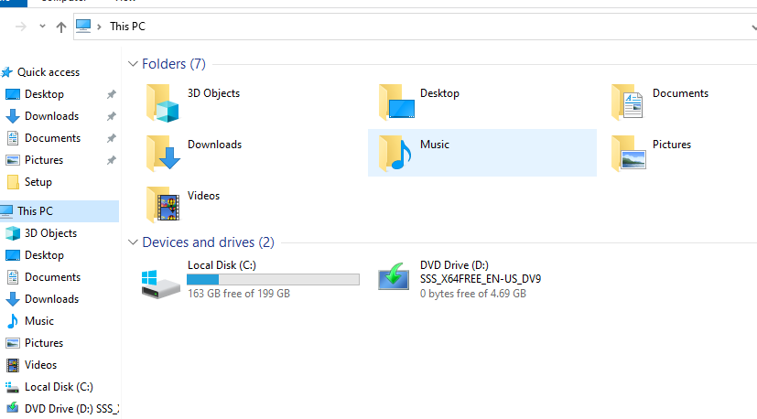757x419 pixels.
Task: Select the 3D Objects folder icon
Action: click(x=164, y=102)
